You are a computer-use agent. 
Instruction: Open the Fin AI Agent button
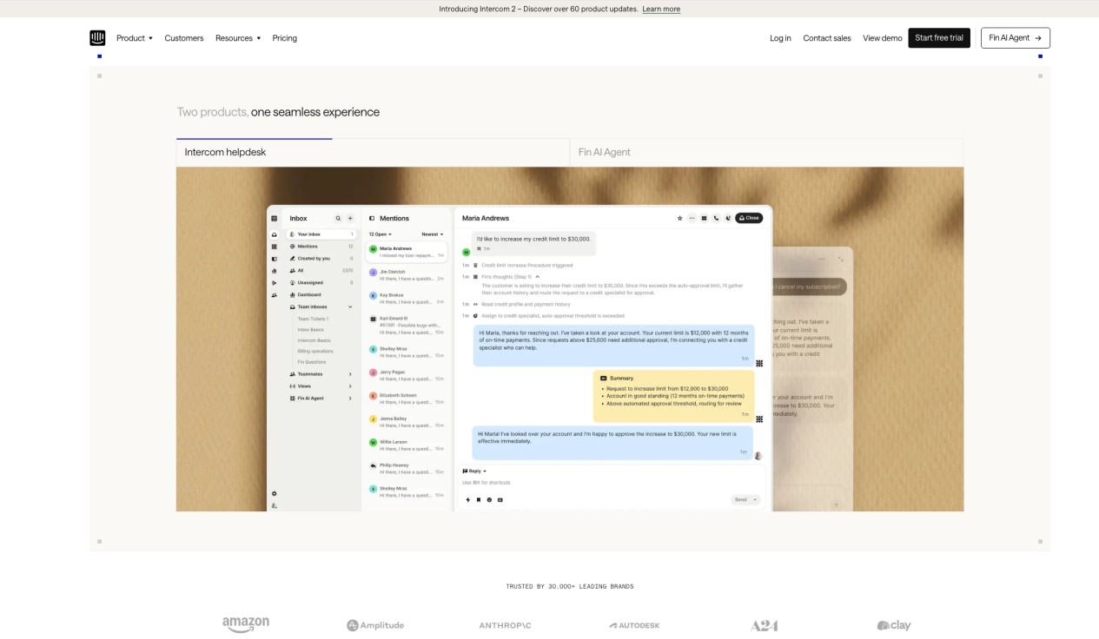(x=1016, y=38)
